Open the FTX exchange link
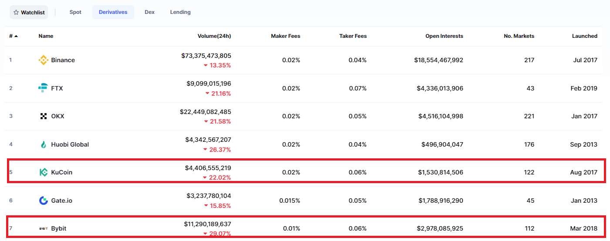The height and width of the screenshot is (241, 610). pyautogui.click(x=57, y=88)
